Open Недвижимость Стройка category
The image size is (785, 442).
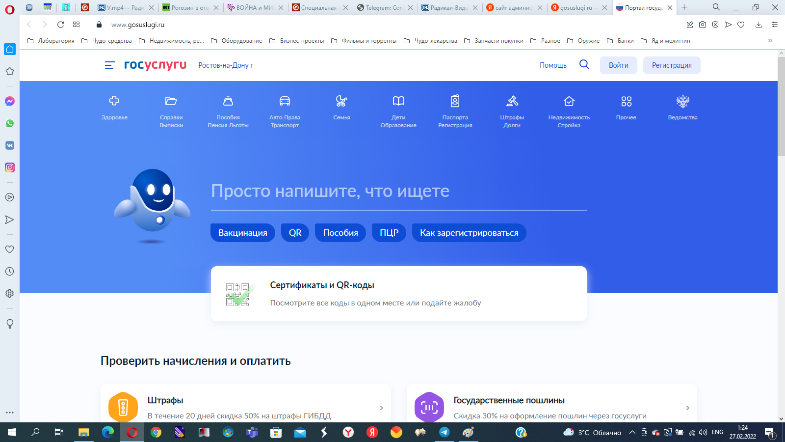[x=569, y=110]
